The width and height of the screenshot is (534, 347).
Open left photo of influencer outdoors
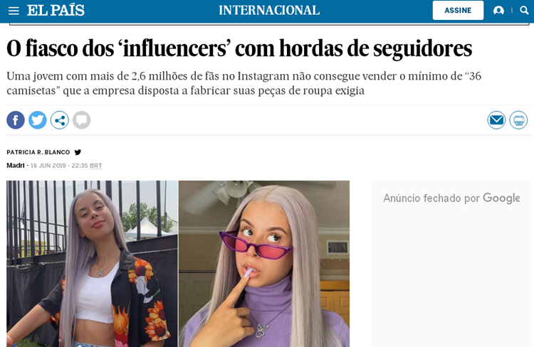pos(92,264)
